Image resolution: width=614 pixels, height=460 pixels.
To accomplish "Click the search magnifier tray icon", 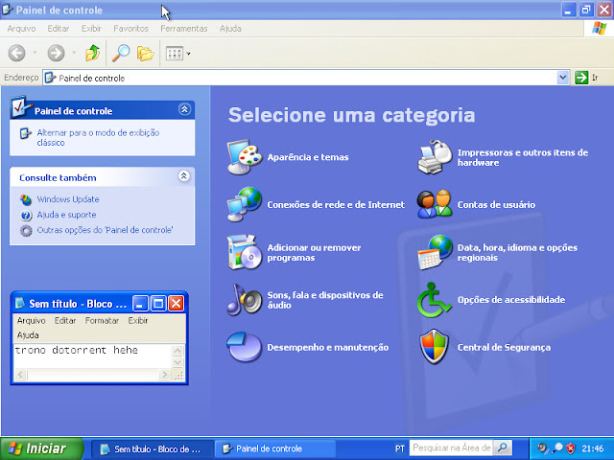I will (557, 448).
